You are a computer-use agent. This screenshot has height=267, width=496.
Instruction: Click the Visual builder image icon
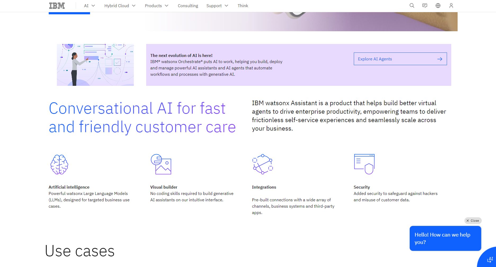click(x=161, y=164)
